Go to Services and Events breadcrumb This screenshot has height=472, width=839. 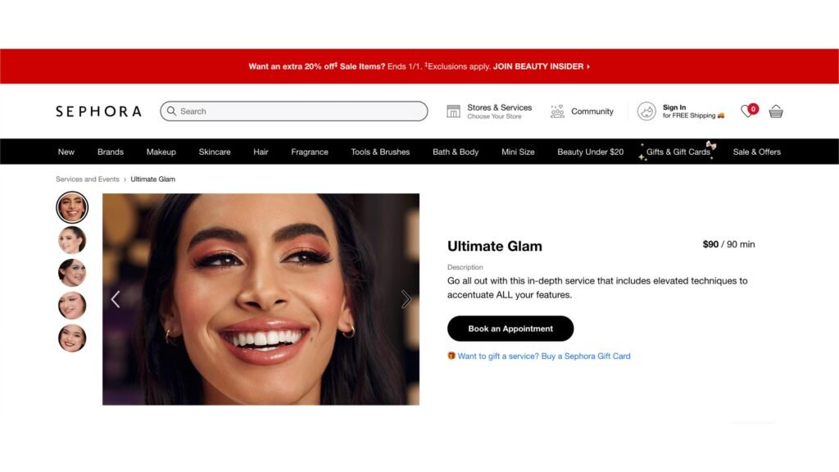[87, 179]
